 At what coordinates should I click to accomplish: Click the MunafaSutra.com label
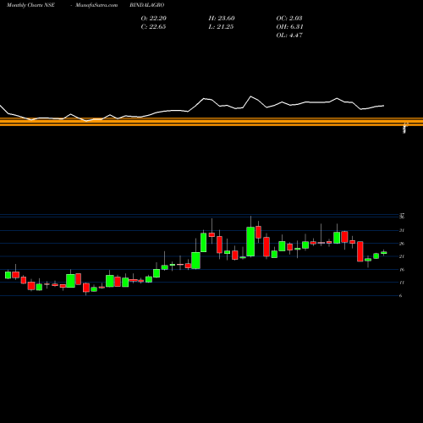[96, 5]
